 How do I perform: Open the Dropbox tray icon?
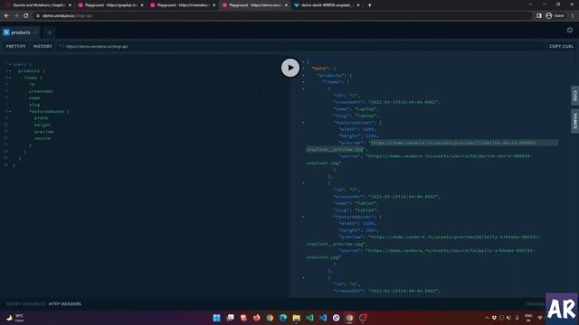click(494, 318)
